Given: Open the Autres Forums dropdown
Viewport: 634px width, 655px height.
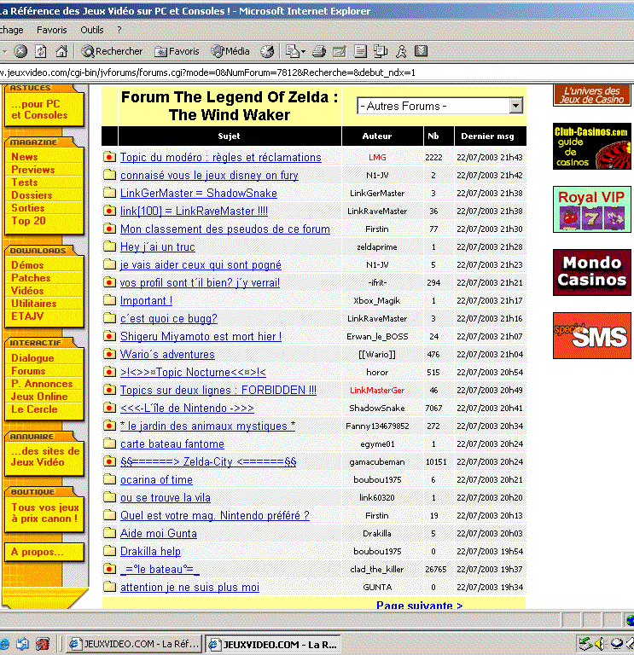Looking at the screenshot, I should [440, 106].
